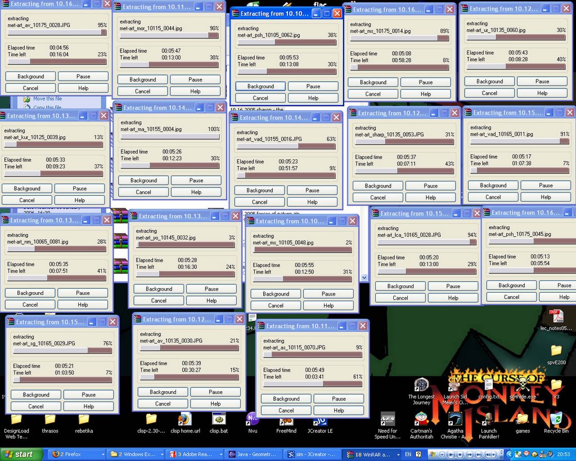Viewport: 576px width, 461px height.
Task: Select spvE200 folder on desktop
Action: tap(556, 355)
